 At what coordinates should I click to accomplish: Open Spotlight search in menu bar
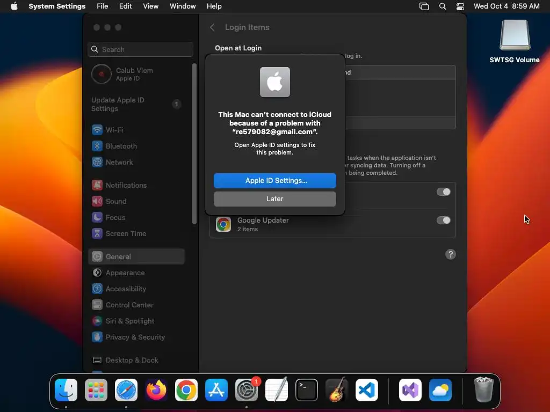443,6
